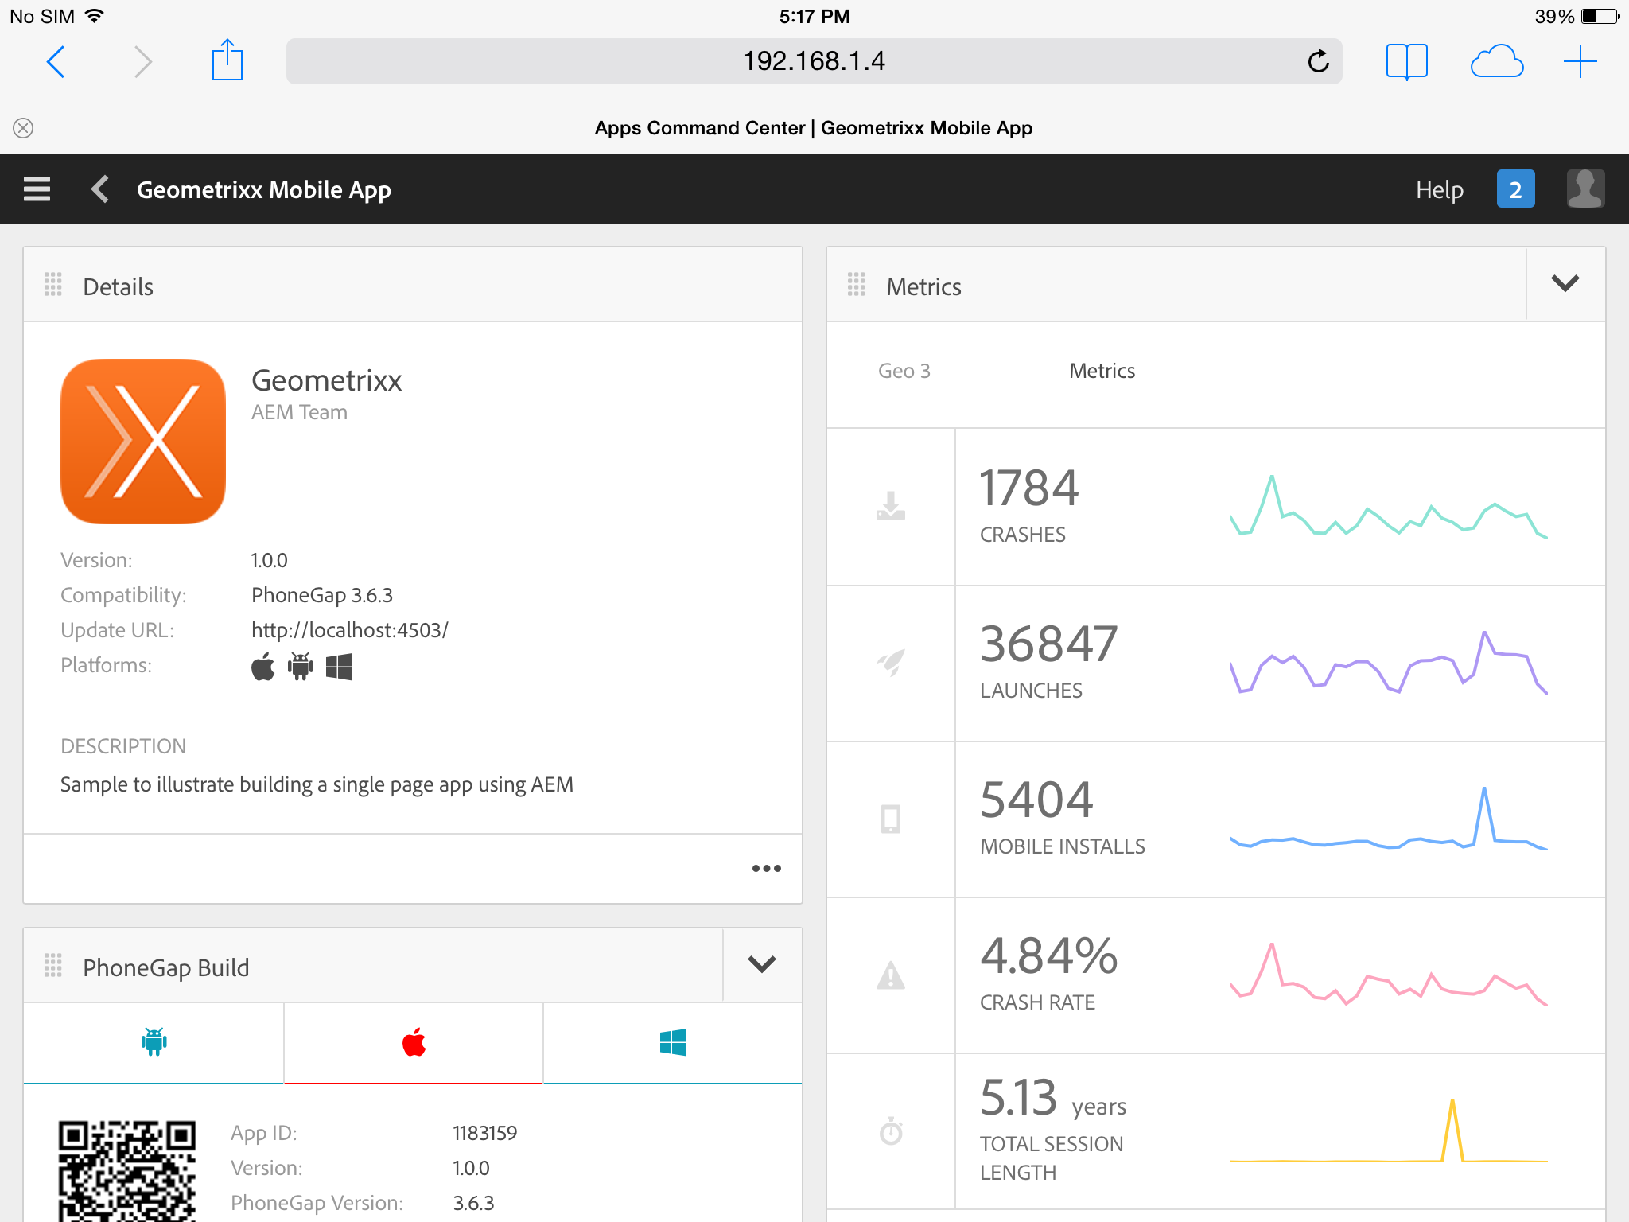Click the app description text
1629x1222 pixels.
point(317,784)
